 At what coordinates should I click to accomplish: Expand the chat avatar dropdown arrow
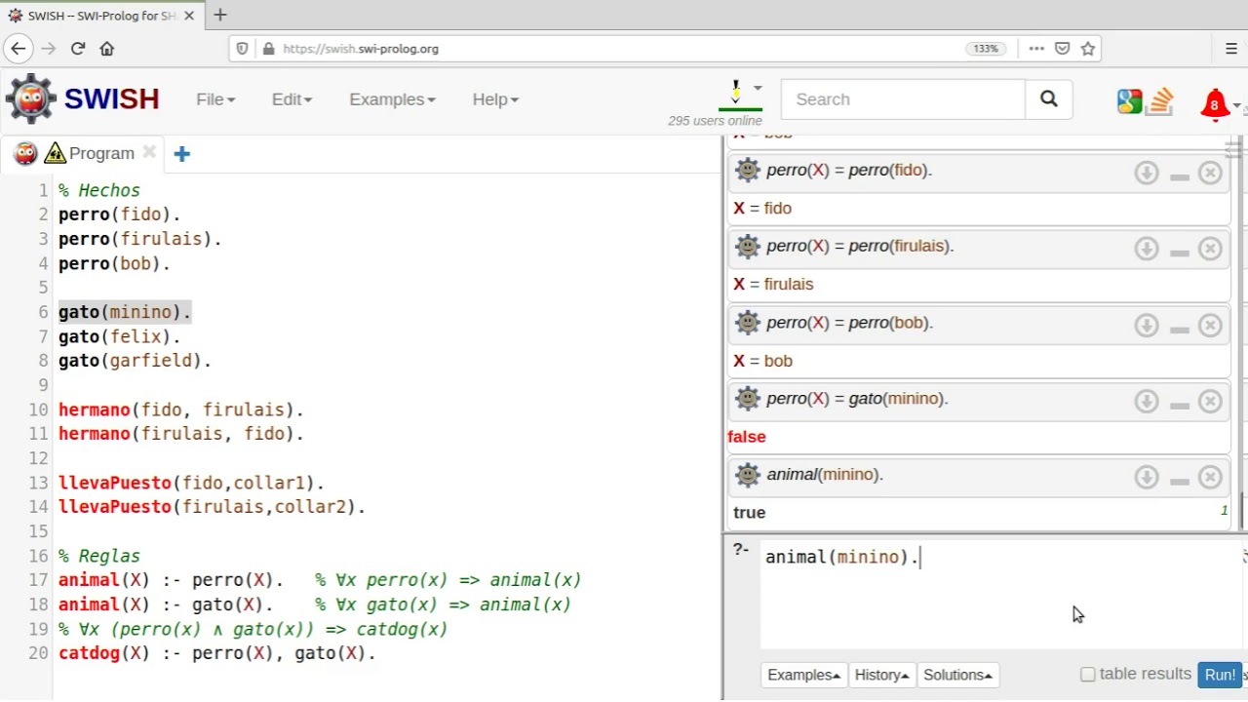758,88
